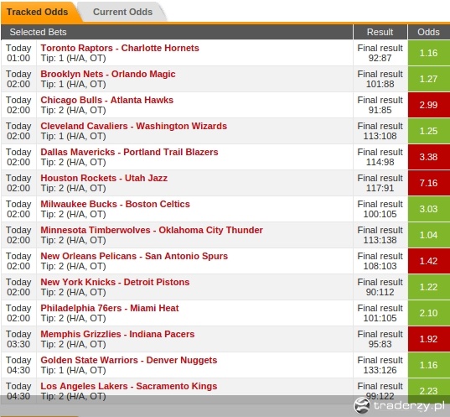This screenshot has height=417, width=450.
Task: Open Milwaukee Bucks - Boston Celtics match
Action: [x=115, y=204]
